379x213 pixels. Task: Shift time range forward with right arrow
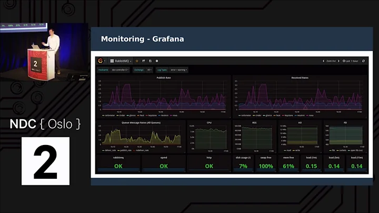[x=338, y=61]
